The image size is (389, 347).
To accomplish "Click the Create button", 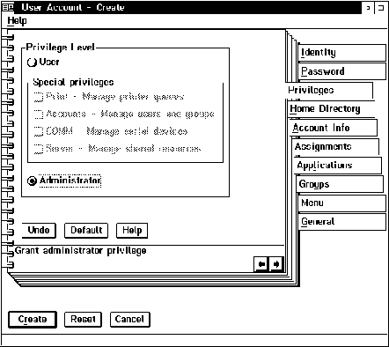I will point(33,320).
